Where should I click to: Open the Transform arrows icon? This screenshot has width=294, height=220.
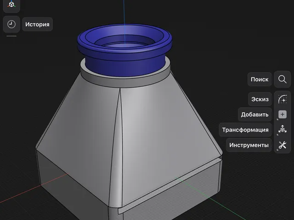(283, 129)
